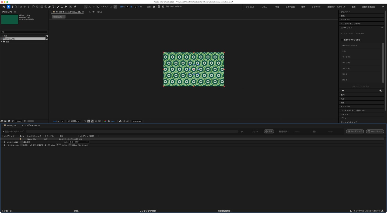Select the Text tool
Screen dimensions: 387x213
[x=54, y=7]
